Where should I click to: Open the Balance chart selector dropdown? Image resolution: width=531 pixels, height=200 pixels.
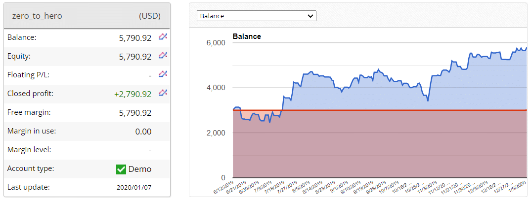click(256, 16)
